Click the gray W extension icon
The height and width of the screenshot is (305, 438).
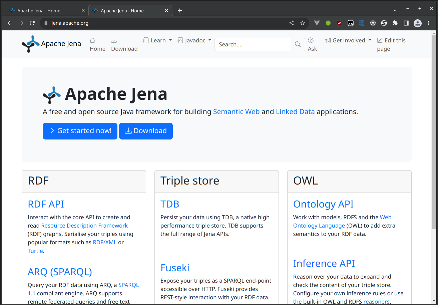(x=373, y=23)
